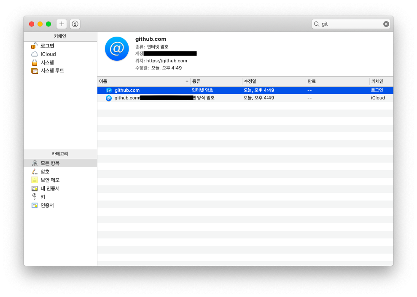Sort by the 키체인 column header
This screenshot has height=297, width=417.
381,81
